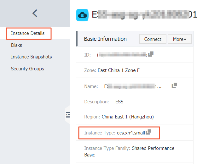Click the Zone value East China 1 Zone F

[x=119, y=70]
